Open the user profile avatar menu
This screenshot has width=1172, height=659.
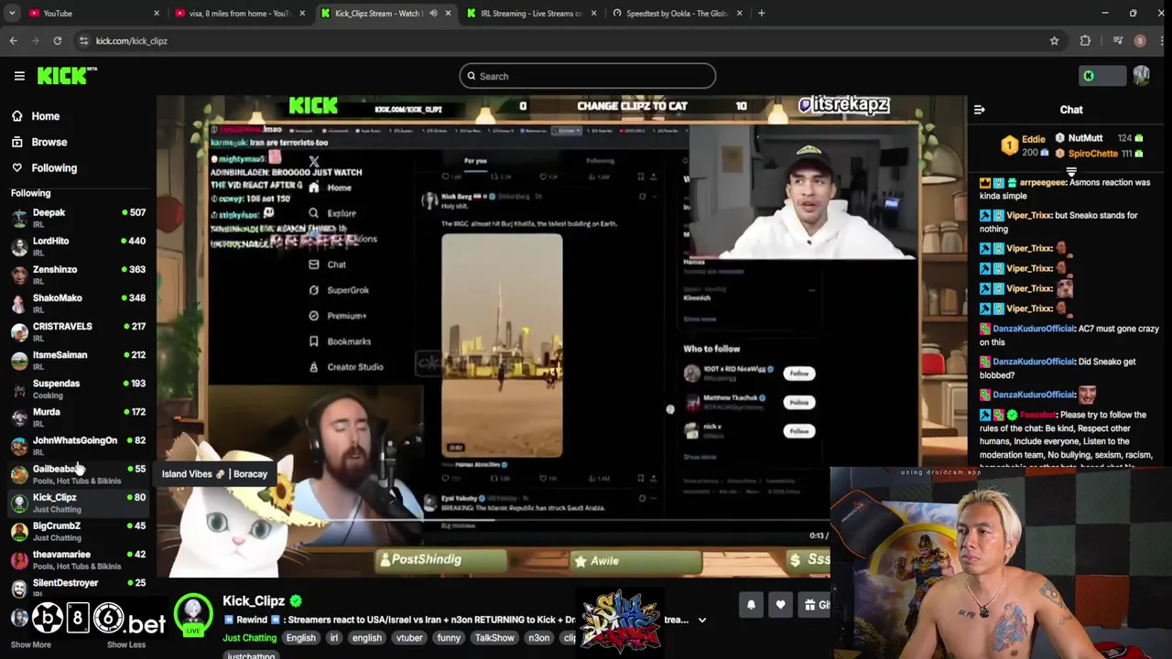[1141, 76]
